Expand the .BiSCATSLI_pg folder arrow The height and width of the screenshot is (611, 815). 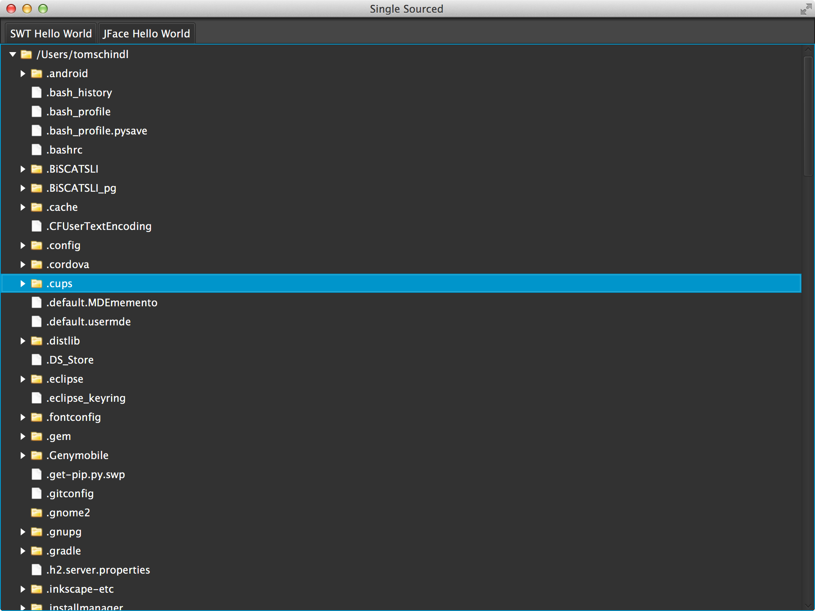(x=23, y=188)
